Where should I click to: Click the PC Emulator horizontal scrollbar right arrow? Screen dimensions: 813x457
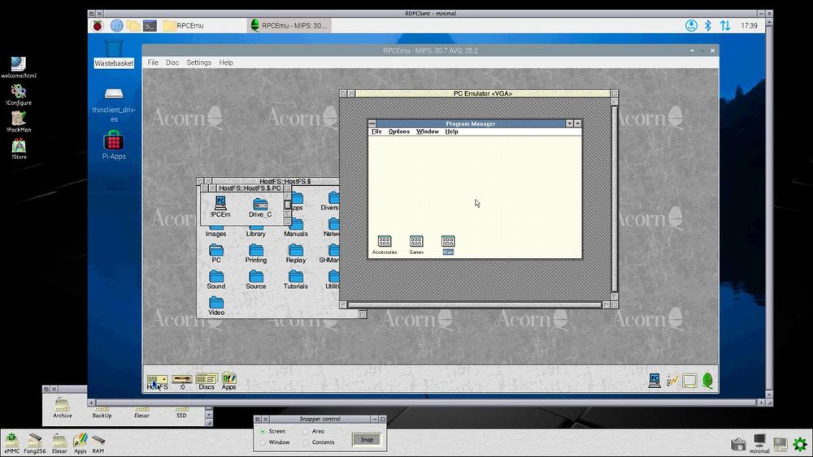[606, 305]
